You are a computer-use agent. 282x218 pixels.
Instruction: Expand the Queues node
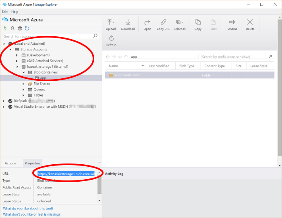(x=23, y=90)
